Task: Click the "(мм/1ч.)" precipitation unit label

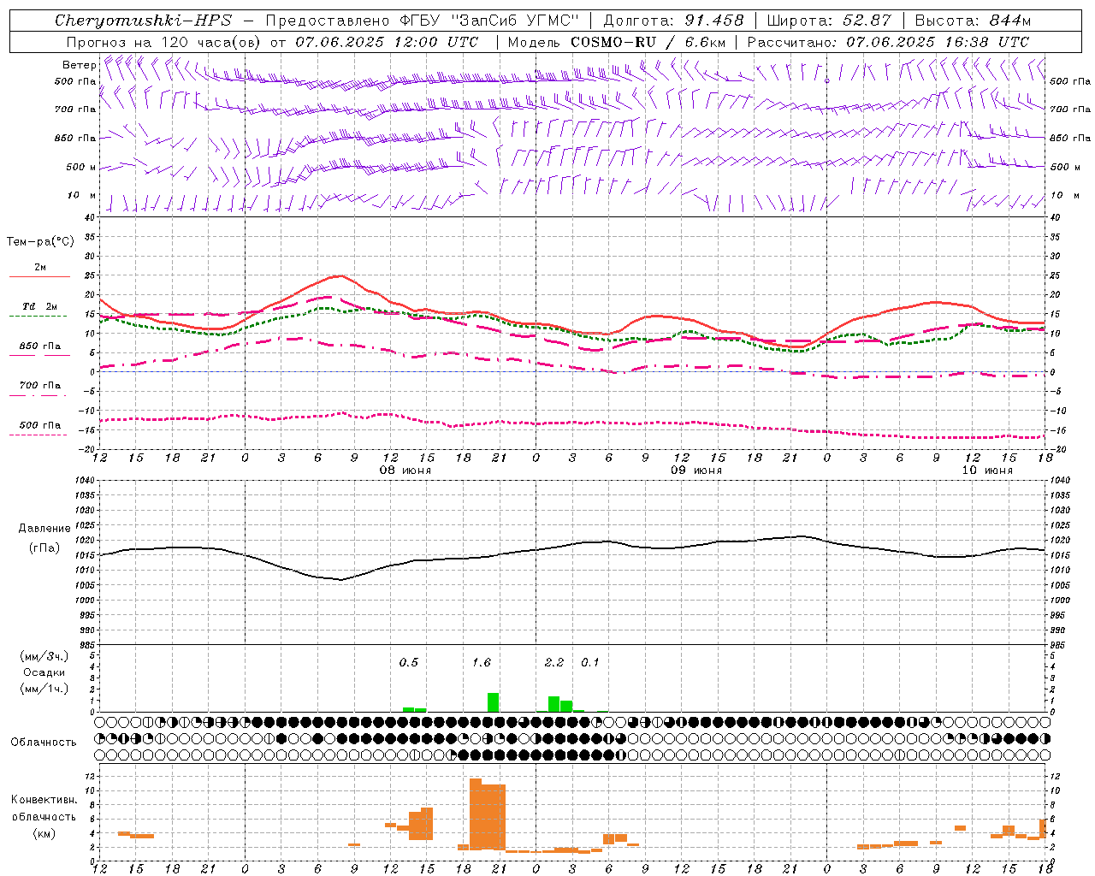Action: [44, 689]
